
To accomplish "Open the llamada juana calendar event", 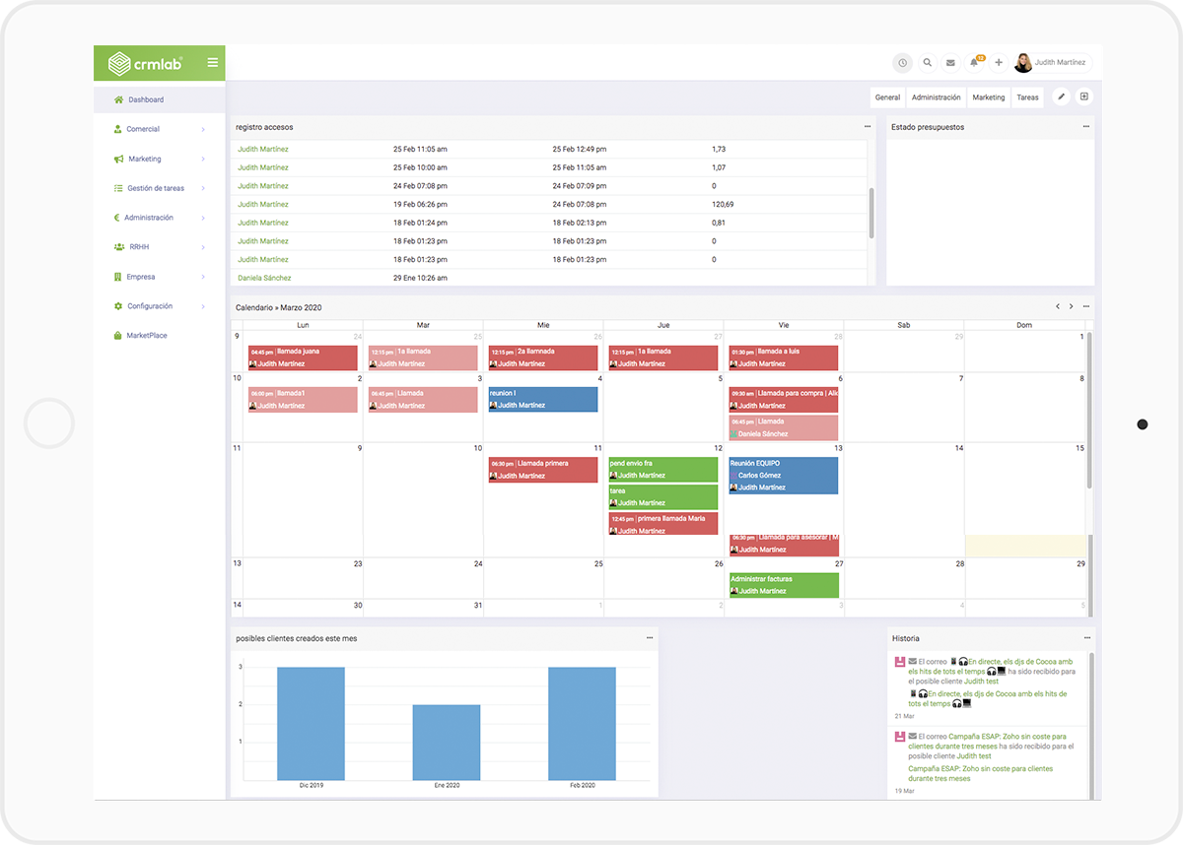I will click(x=303, y=357).
